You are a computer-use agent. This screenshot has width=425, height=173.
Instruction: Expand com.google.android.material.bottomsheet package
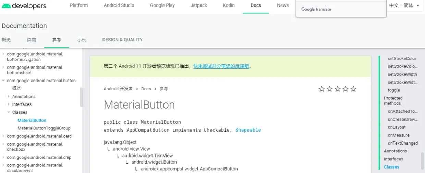(3, 67)
